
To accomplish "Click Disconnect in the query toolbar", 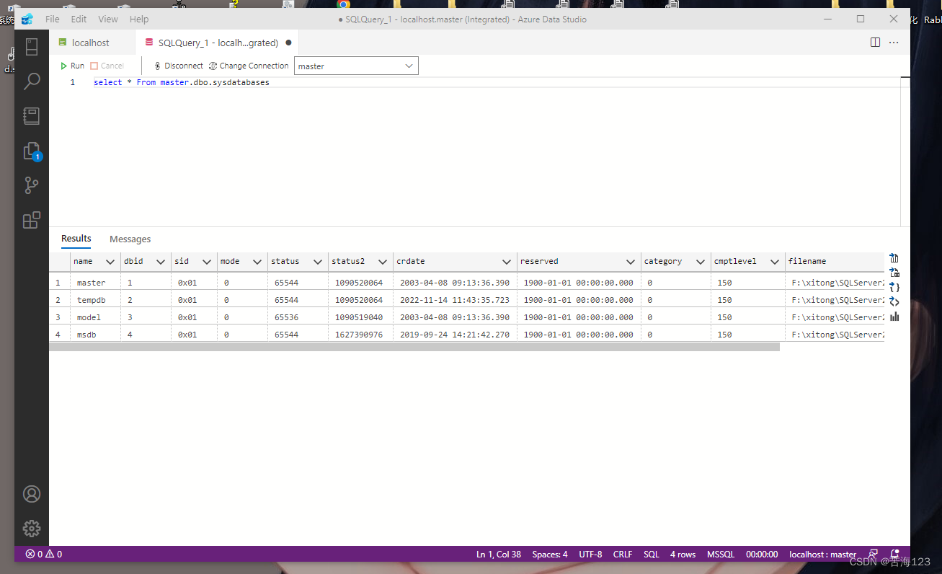I will pyautogui.click(x=179, y=66).
